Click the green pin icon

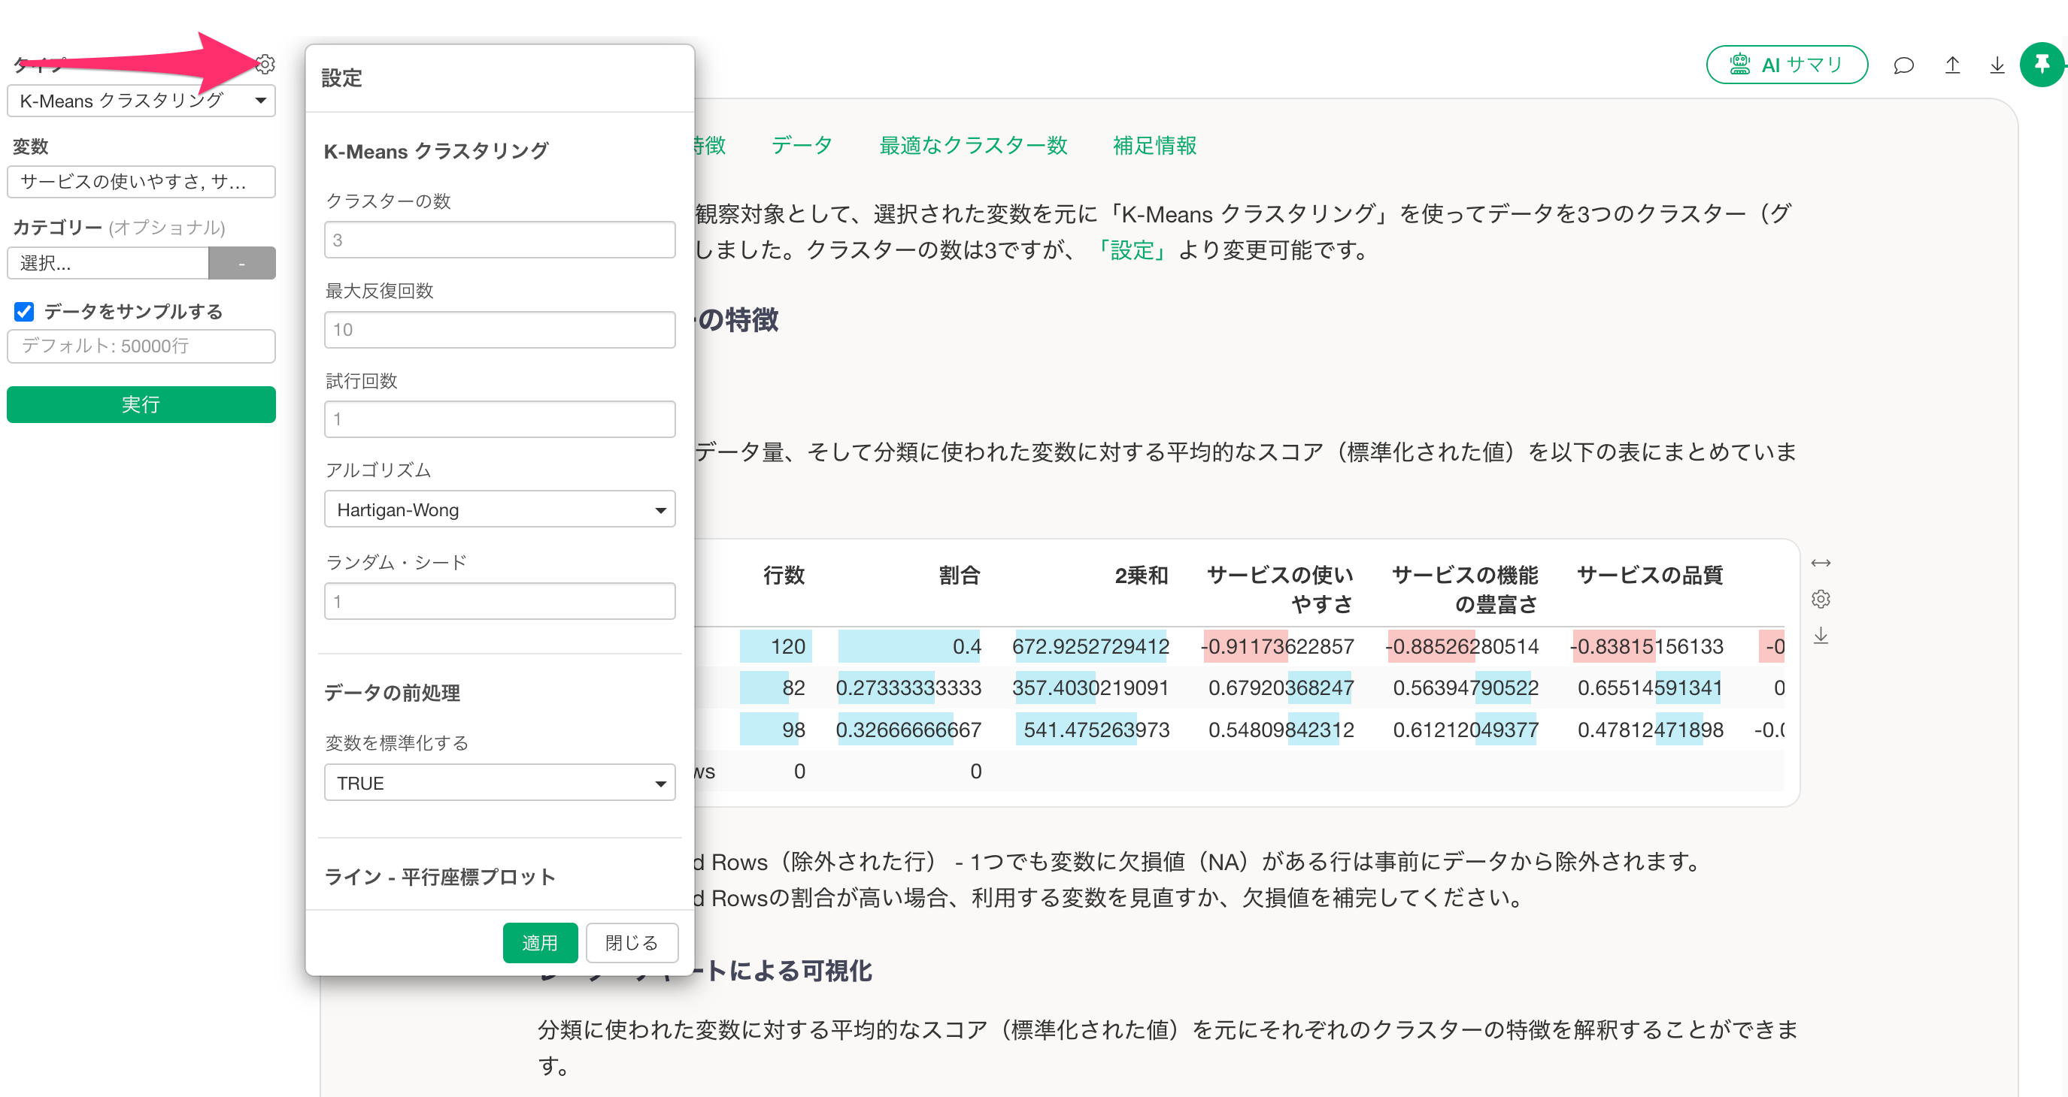[x=2042, y=64]
